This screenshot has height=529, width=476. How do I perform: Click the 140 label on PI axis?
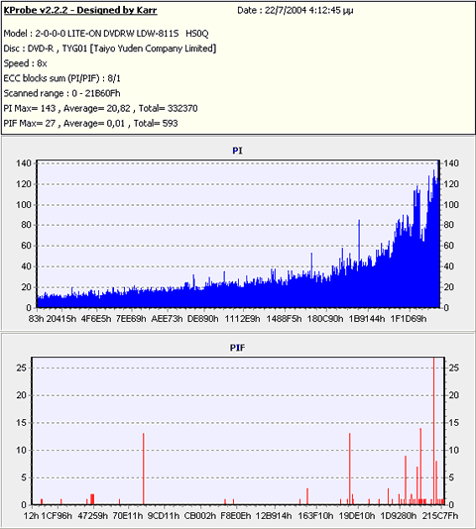tap(24, 163)
